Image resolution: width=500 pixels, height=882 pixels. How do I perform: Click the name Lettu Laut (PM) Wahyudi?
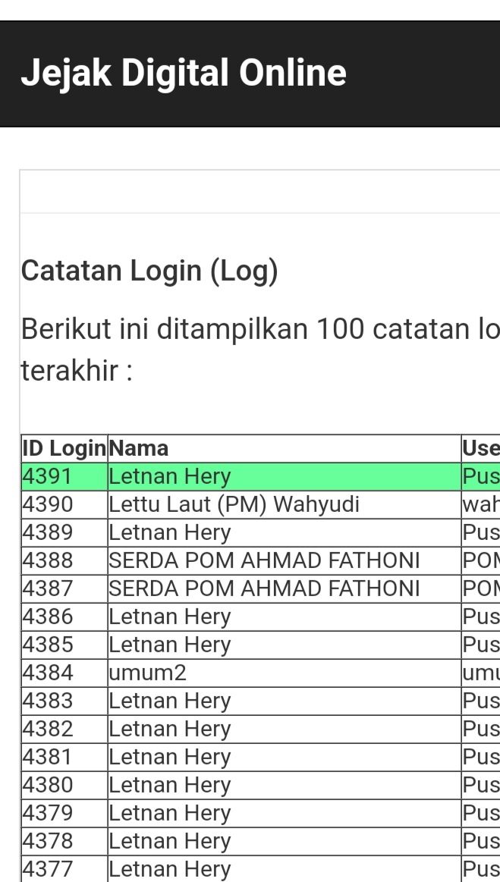[x=234, y=505]
